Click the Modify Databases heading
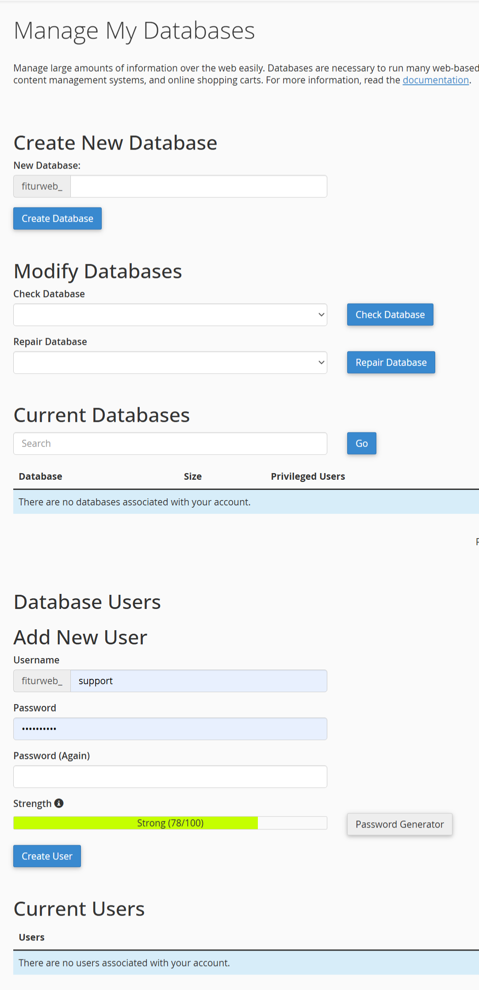 pyautogui.click(x=98, y=271)
